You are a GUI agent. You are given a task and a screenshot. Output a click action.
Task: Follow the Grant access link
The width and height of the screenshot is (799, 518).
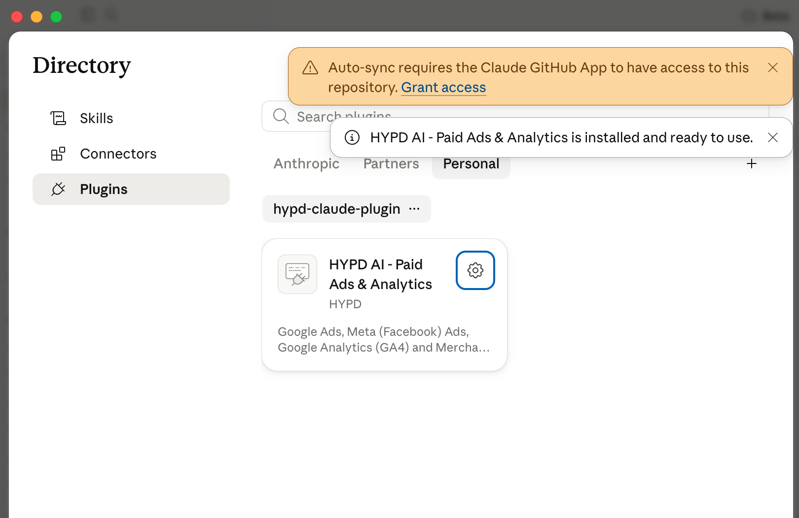tap(443, 87)
